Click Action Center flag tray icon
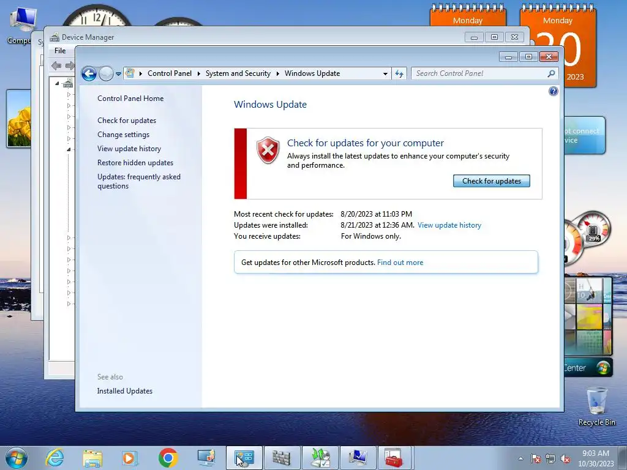Viewport: 627px width, 470px height. tap(536, 459)
